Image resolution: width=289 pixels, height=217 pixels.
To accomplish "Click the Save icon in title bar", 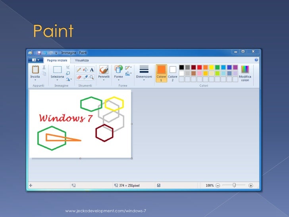I will 39,53.
